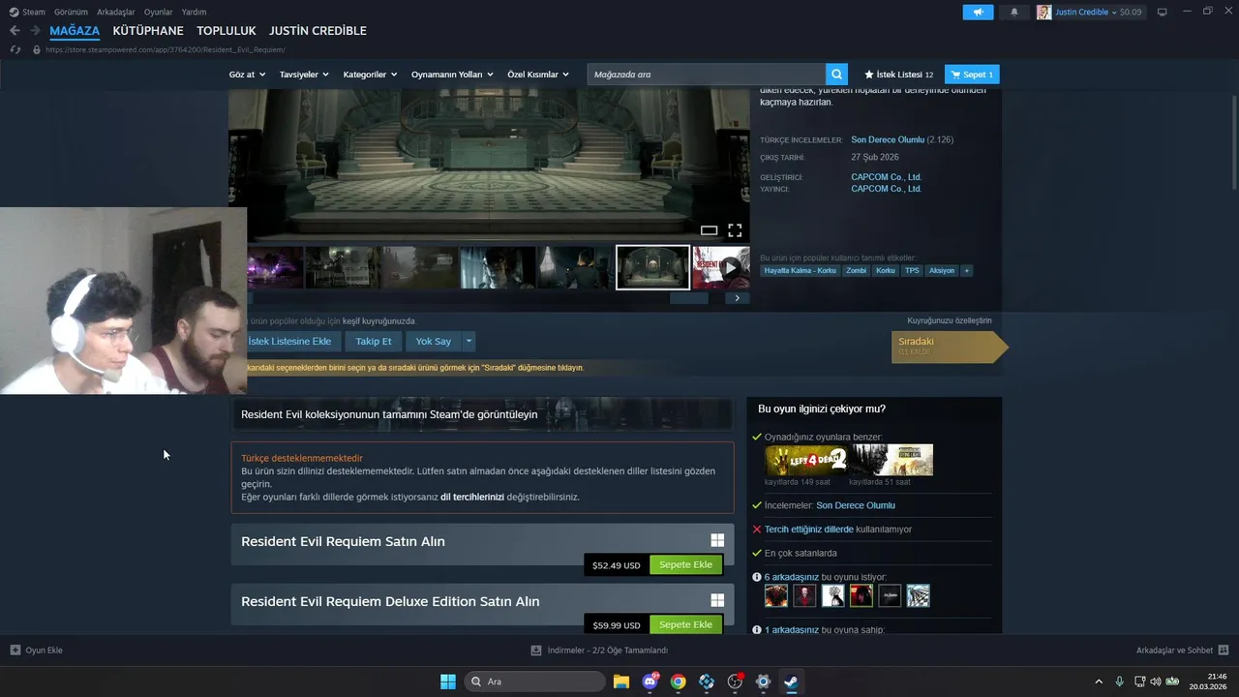
Task: Advance thumbnail strip with right arrow
Action: click(737, 298)
